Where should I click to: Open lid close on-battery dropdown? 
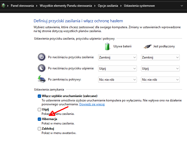tap(117, 80)
